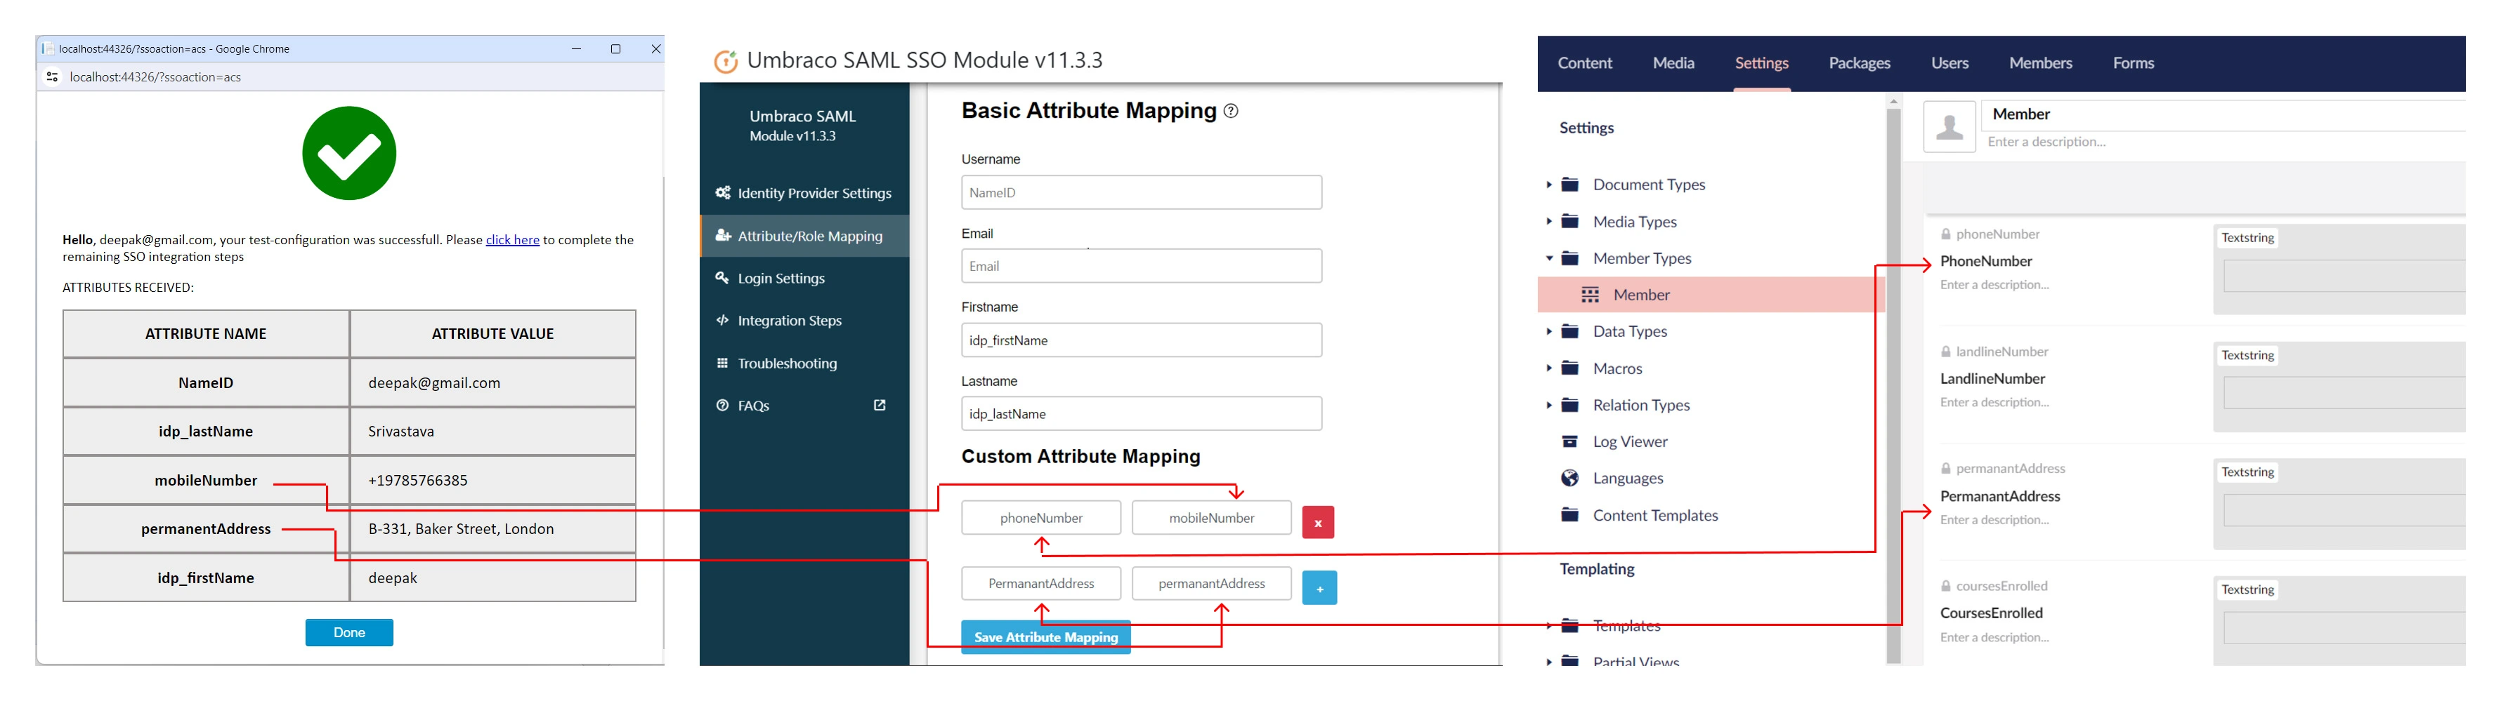Open the Forms section tab
The height and width of the screenshot is (701, 2501).
pos(2133,63)
